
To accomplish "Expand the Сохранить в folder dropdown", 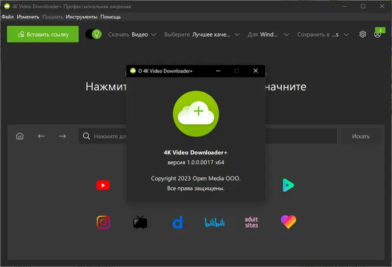I will tap(323, 34).
